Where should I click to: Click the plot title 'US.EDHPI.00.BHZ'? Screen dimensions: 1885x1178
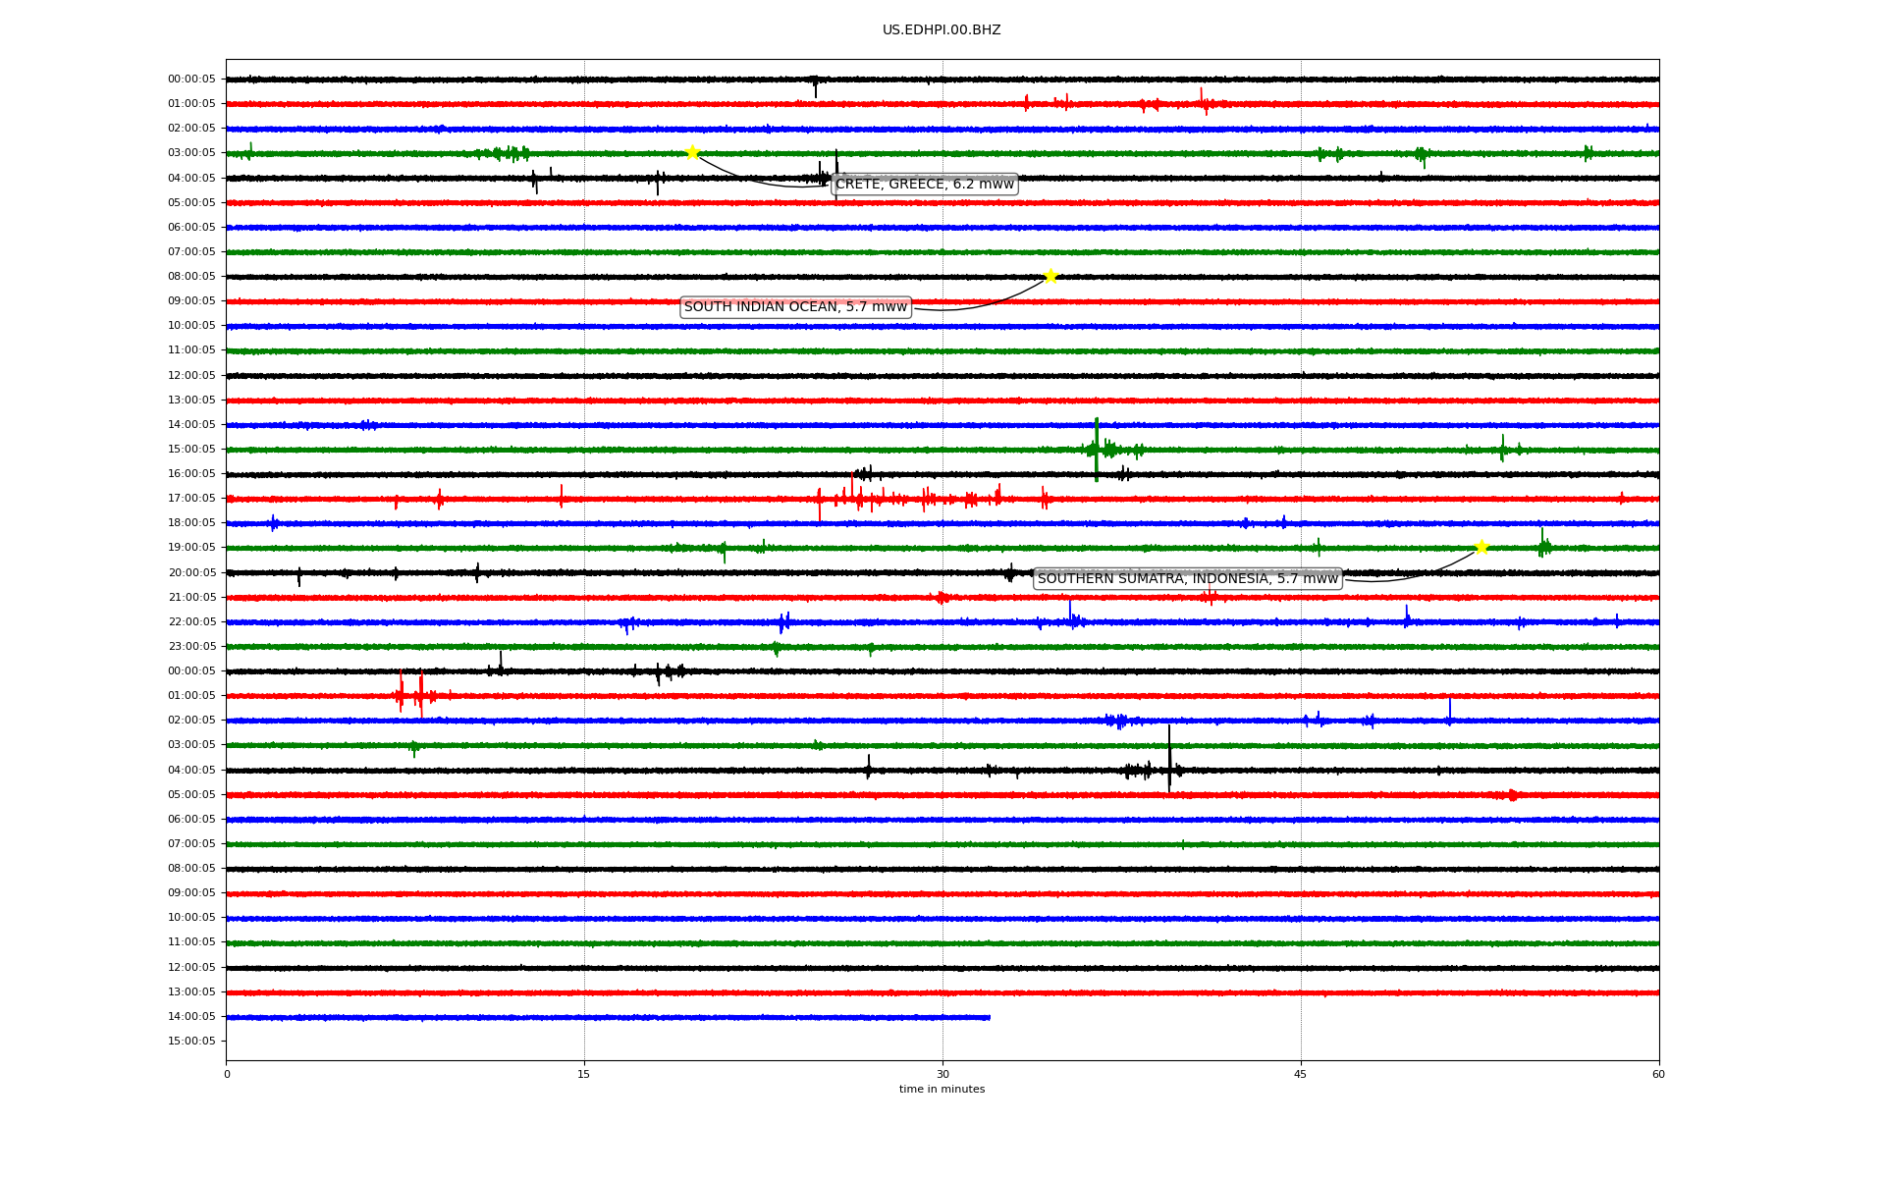942,30
